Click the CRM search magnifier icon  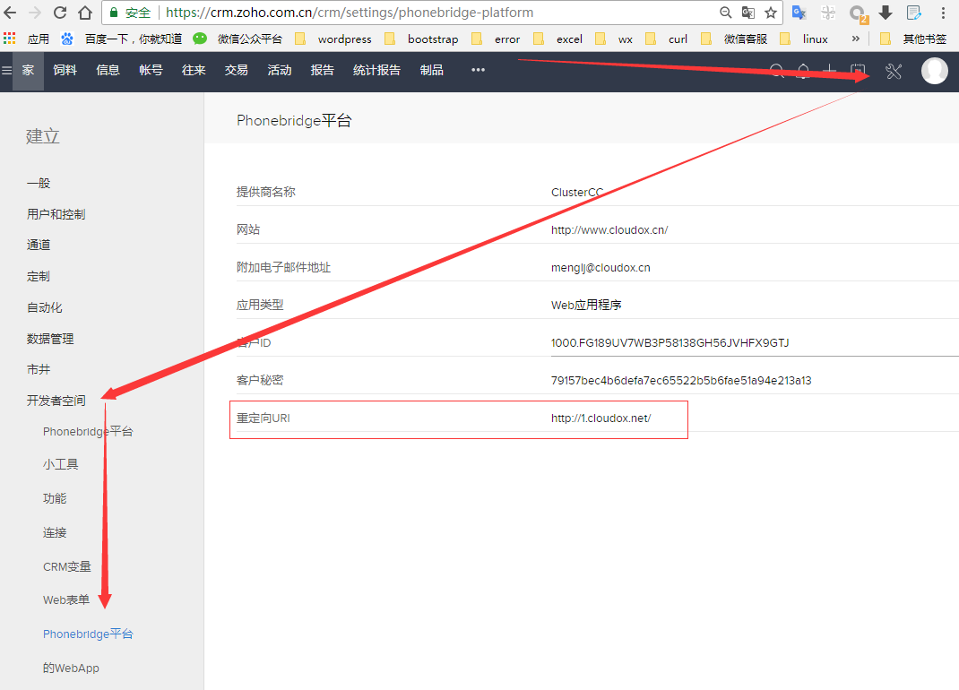coord(777,72)
